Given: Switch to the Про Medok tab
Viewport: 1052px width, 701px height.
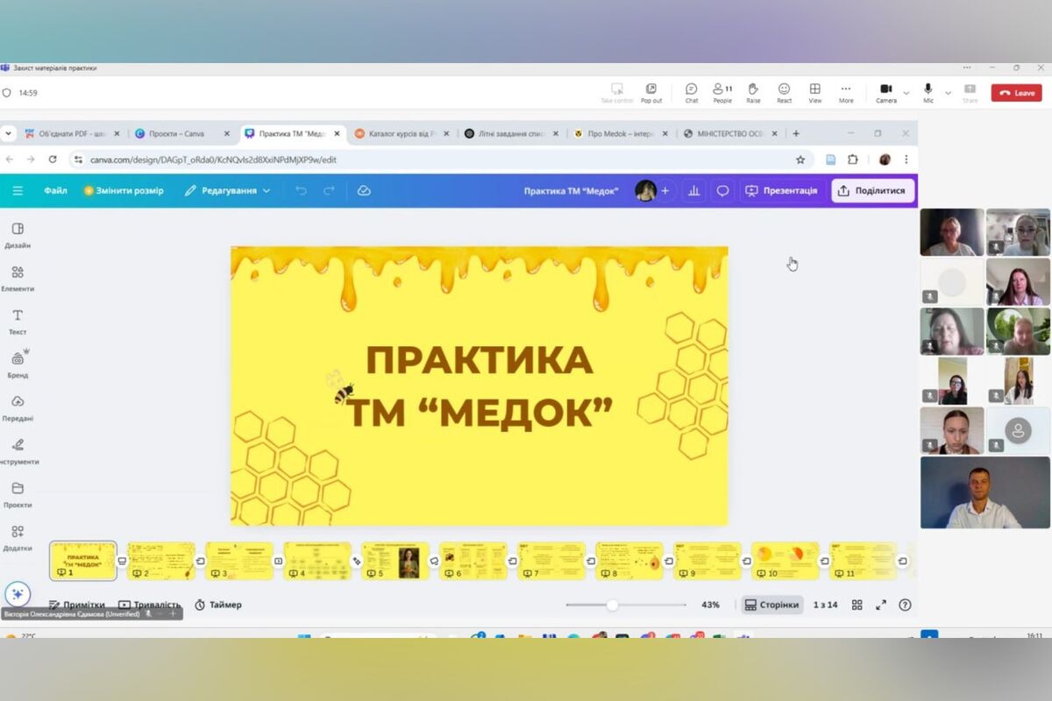Looking at the screenshot, I should (x=621, y=134).
